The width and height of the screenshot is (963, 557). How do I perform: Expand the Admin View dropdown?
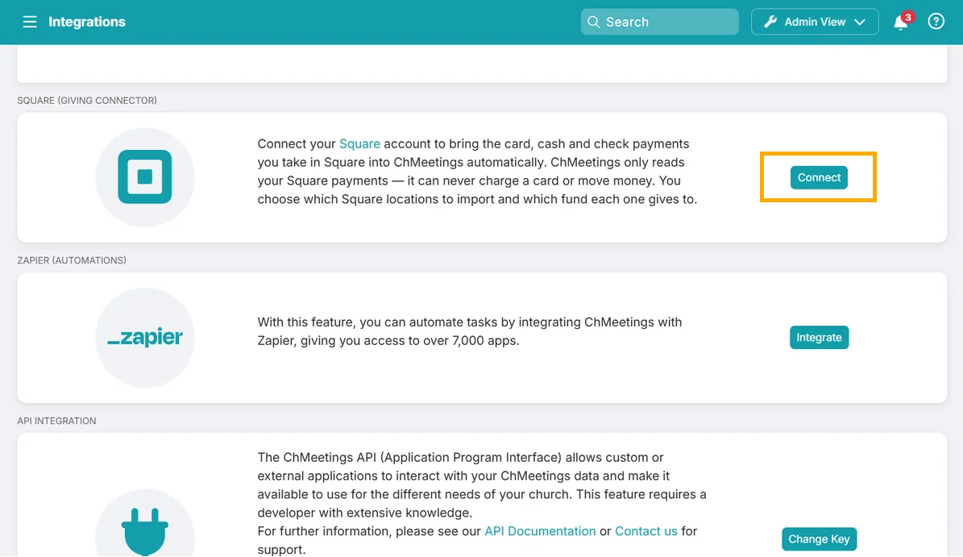click(815, 22)
